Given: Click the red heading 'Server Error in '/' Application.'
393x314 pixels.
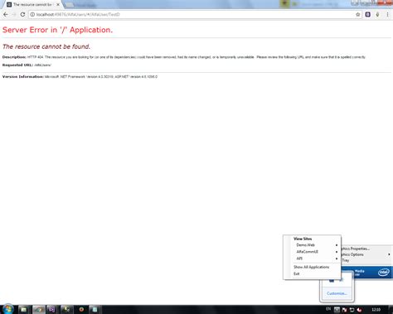Looking at the screenshot, I should click(x=57, y=30).
